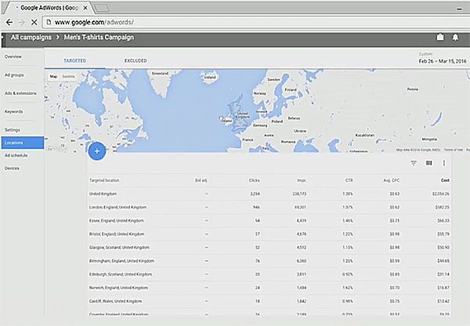This screenshot has width=470, height=326.
Task: Open Devices in the sidebar
Action: pyautogui.click(x=12, y=168)
